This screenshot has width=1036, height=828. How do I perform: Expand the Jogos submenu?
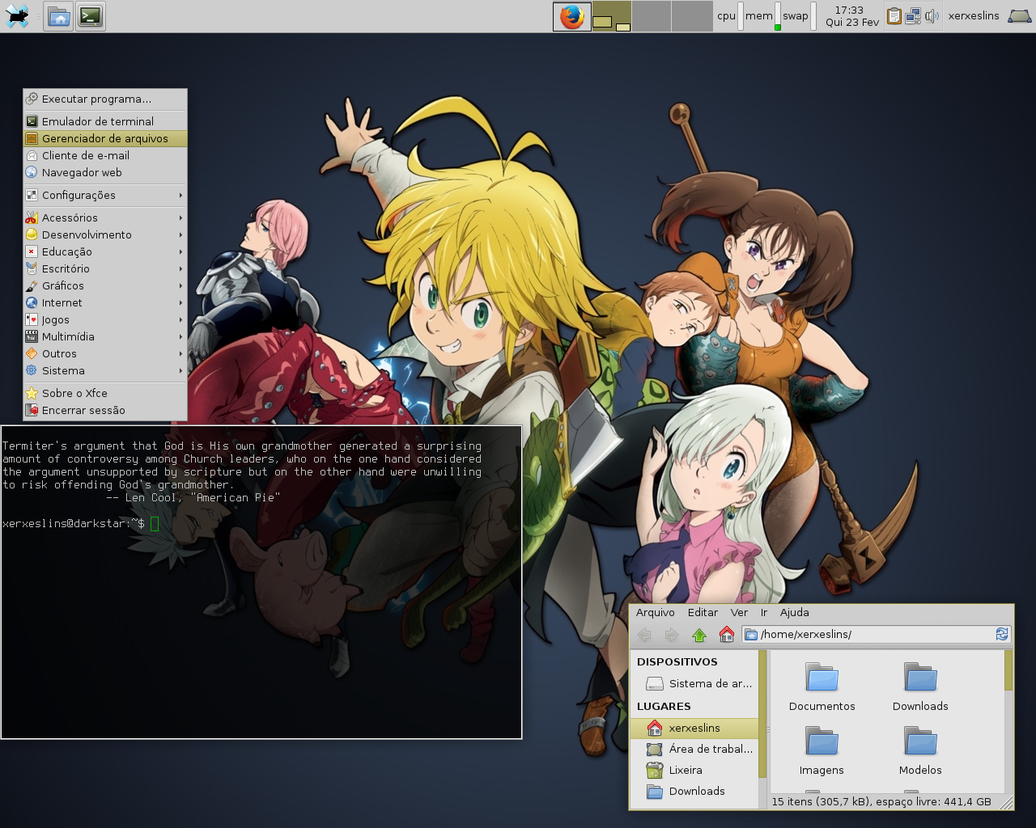tap(105, 319)
